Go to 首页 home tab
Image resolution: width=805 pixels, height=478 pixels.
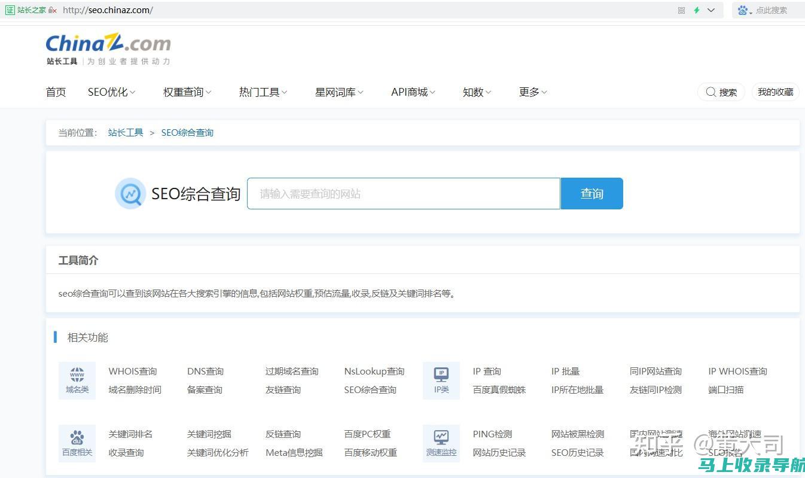click(56, 92)
